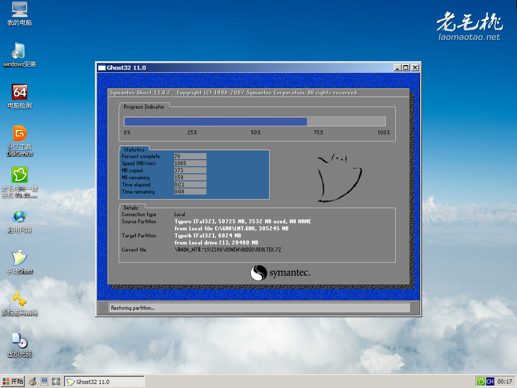Click the Ghost32 11.0 window title text
The height and width of the screenshot is (388, 517).
(126, 68)
